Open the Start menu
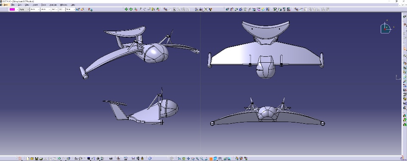The width and height of the screenshot is (407, 161). pyautogui.click(x=5, y=5)
